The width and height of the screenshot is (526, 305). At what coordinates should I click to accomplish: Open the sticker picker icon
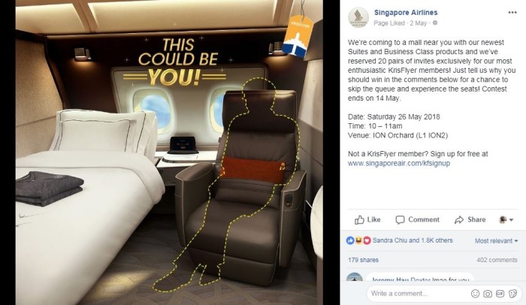coord(512,294)
